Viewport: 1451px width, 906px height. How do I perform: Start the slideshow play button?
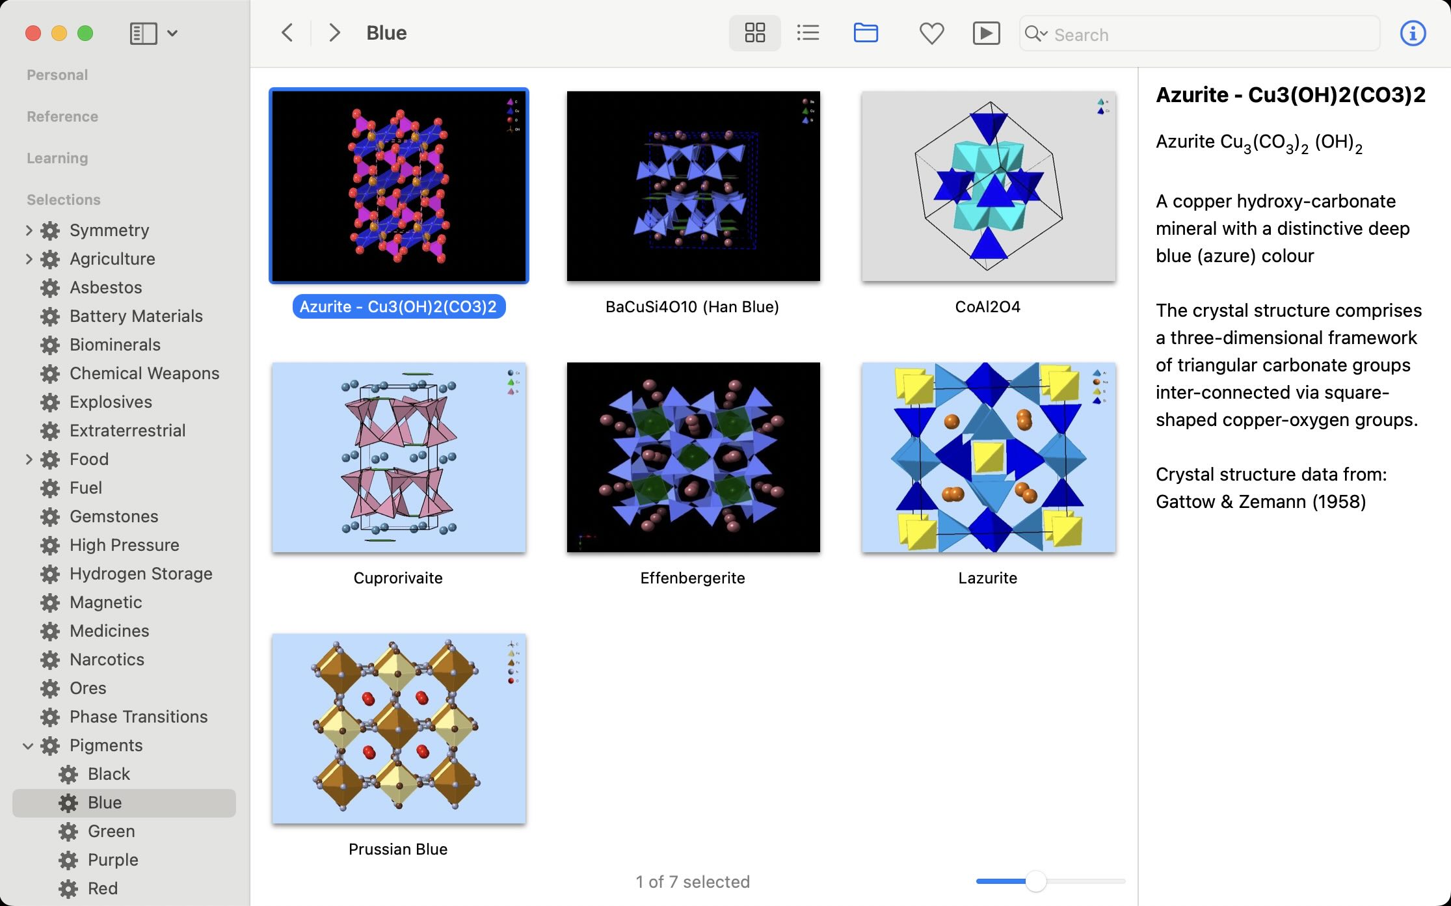pos(986,33)
